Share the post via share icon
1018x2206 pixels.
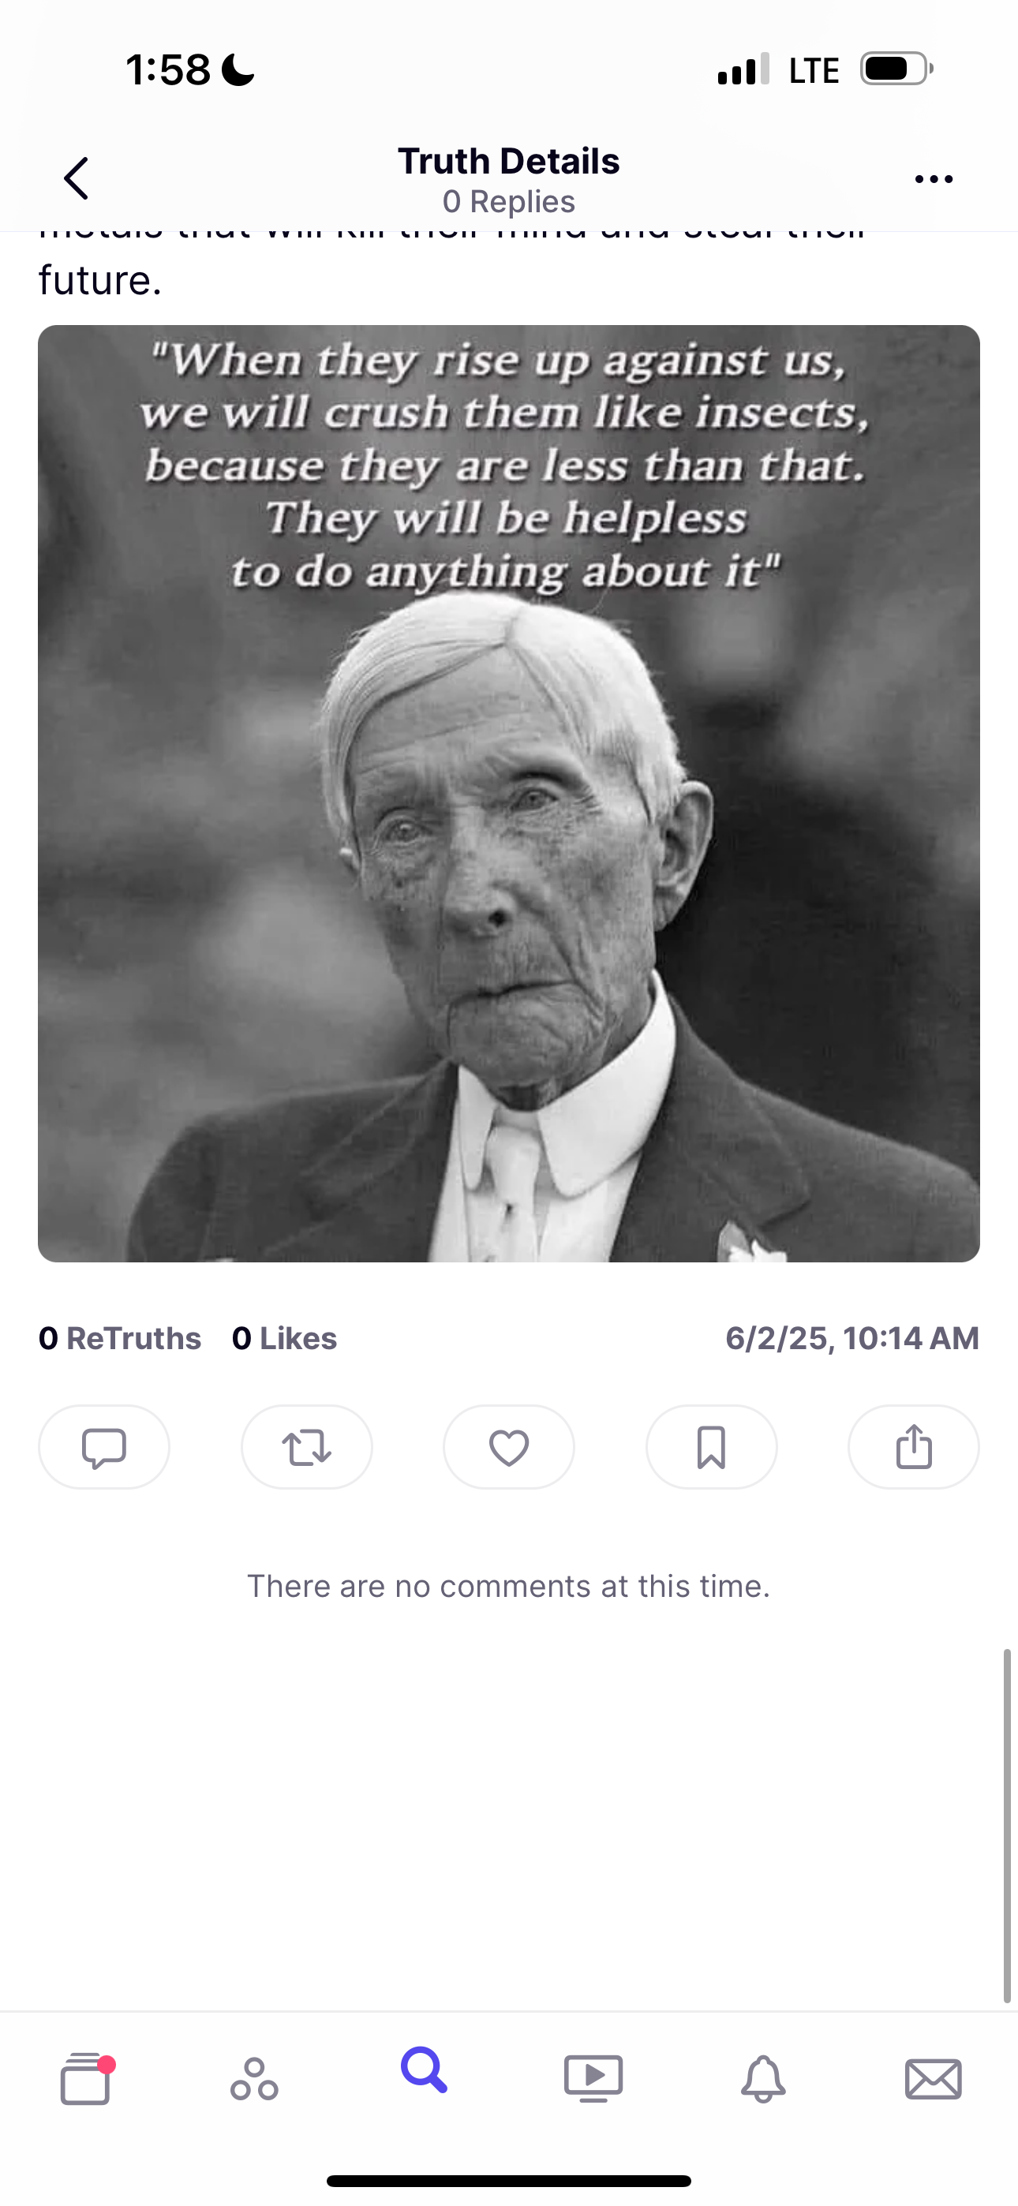(x=914, y=1447)
